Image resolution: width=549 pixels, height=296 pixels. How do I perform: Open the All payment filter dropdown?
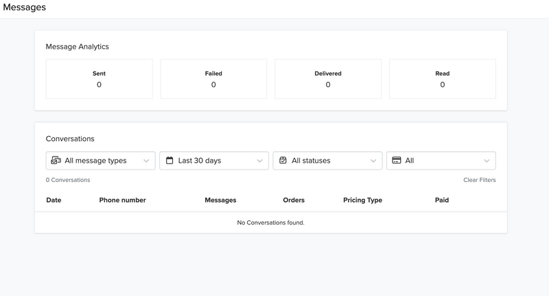point(441,161)
